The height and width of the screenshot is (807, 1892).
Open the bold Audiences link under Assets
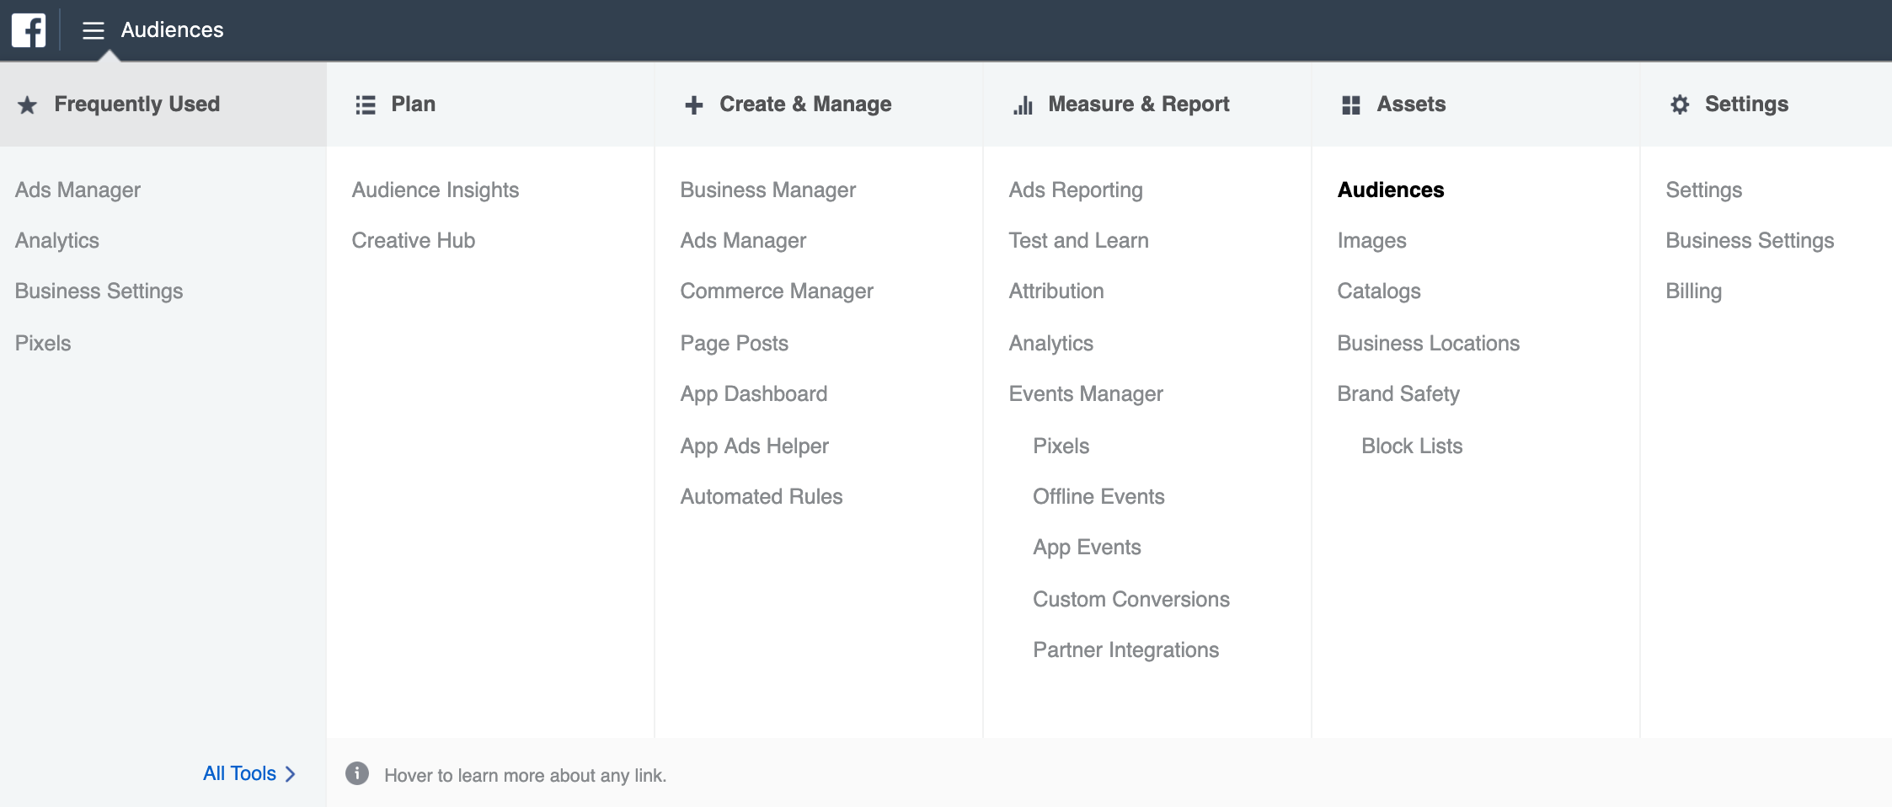pyautogui.click(x=1391, y=190)
